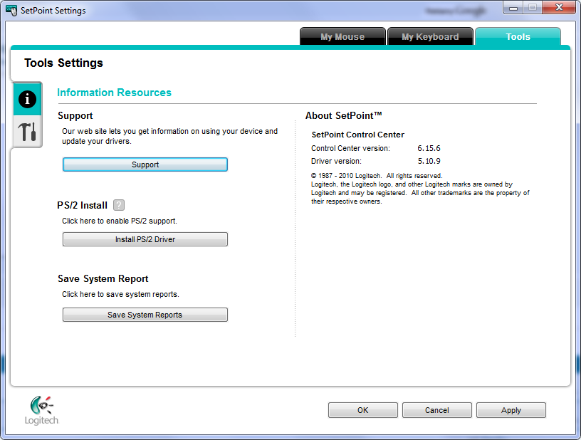The width and height of the screenshot is (581, 440).
Task: Switch to the My Keyboard tab
Action: 430,37
